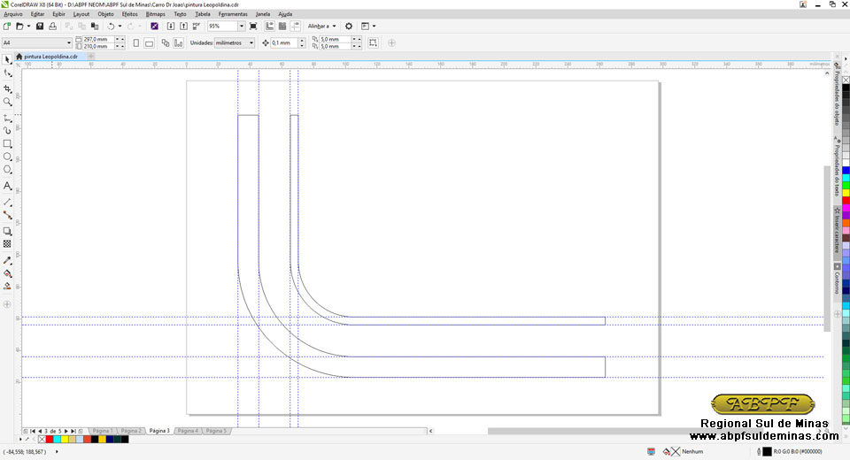The width and height of the screenshot is (850, 460).
Task: Pick the Ellipse tool
Action: [8, 157]
